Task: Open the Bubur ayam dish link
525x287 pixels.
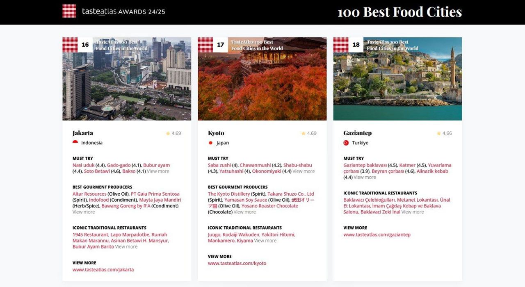Action: tap(156, 165)
